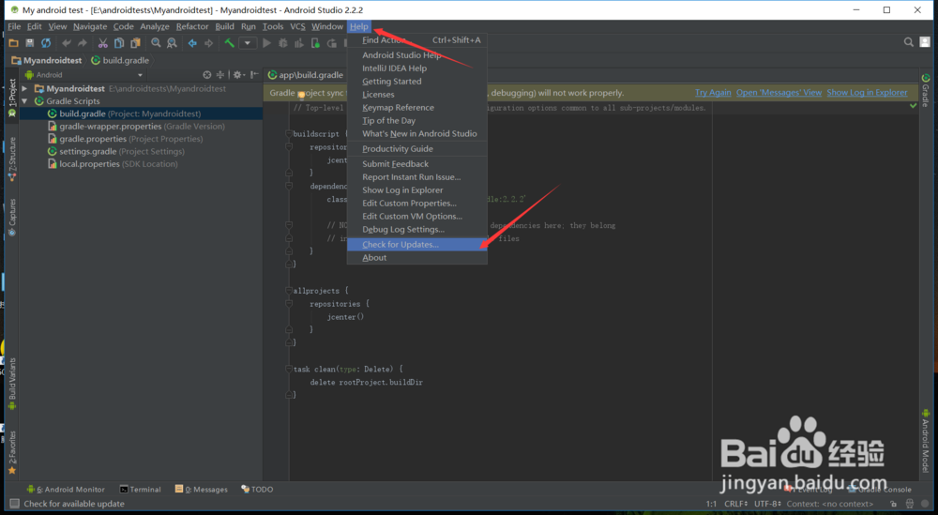938x515 pixels.
Task: Open the run configuration dropdown in toolbar
Action: tap(247, 43)
